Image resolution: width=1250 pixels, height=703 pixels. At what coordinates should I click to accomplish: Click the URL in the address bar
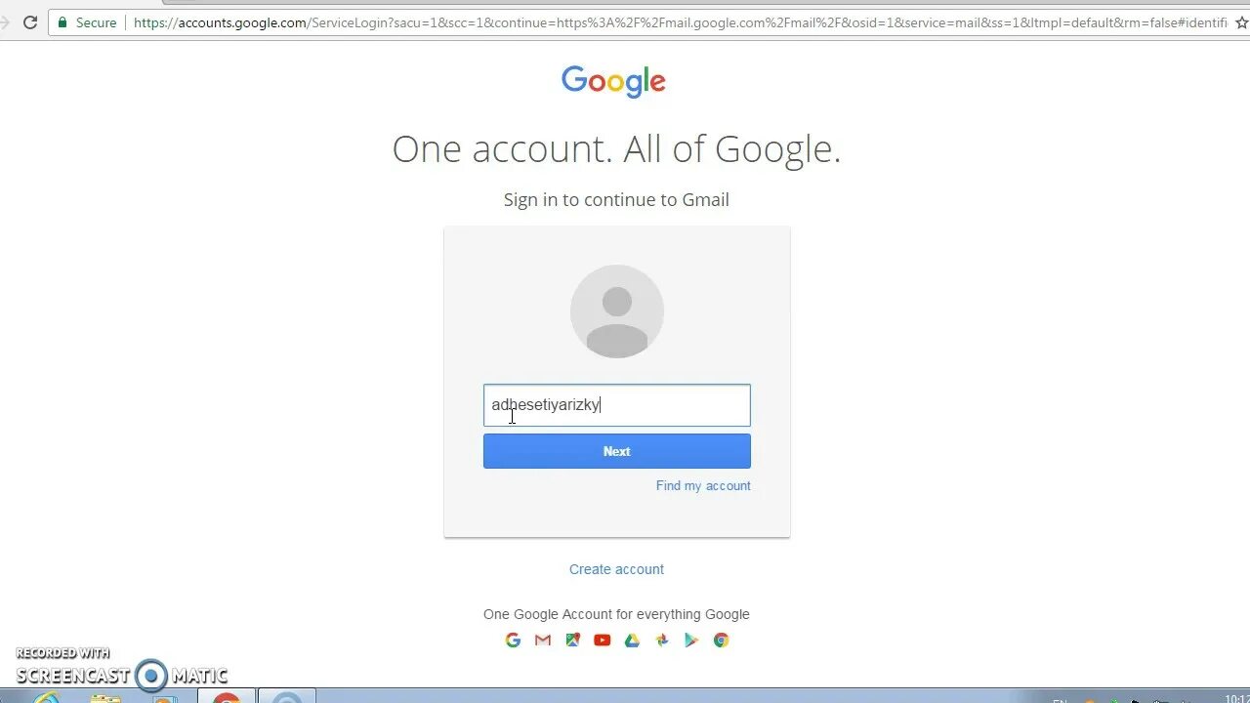[x=680, y=21]
